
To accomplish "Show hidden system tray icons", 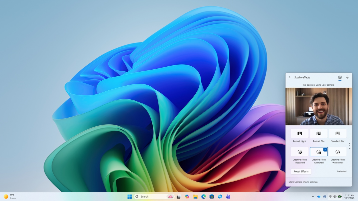I will [x=313, y=197].
